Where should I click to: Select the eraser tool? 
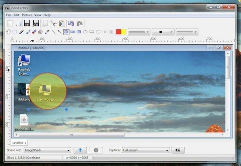pyautogui.click(x=34, y=32)
